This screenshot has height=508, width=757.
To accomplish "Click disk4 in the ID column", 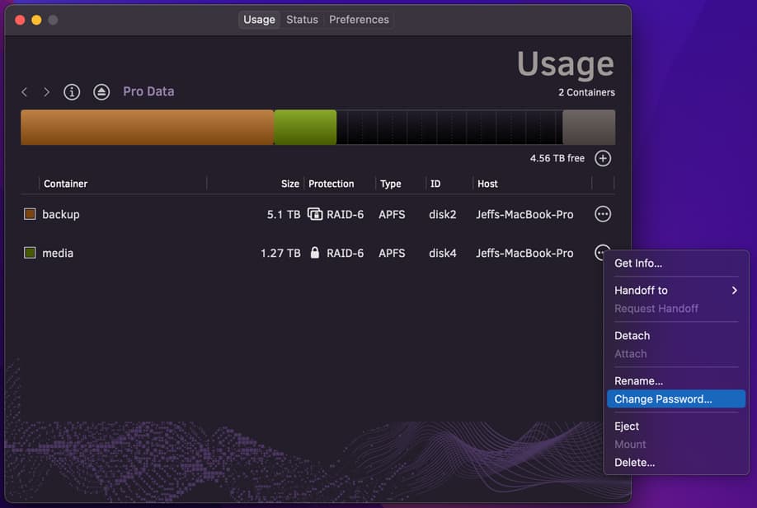I will pos(443,253).
